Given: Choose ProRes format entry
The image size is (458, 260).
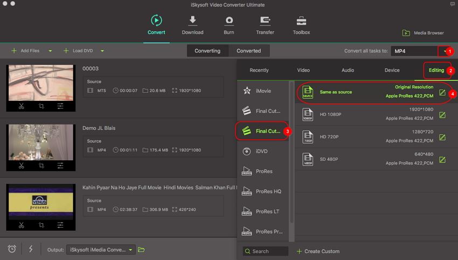Looking at the screenshot, I should coord(263,172).
